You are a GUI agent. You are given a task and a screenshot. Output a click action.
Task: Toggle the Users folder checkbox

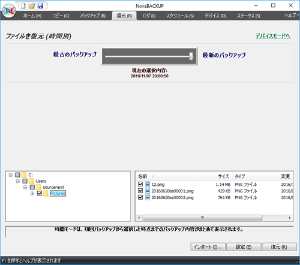coord(25,181)
